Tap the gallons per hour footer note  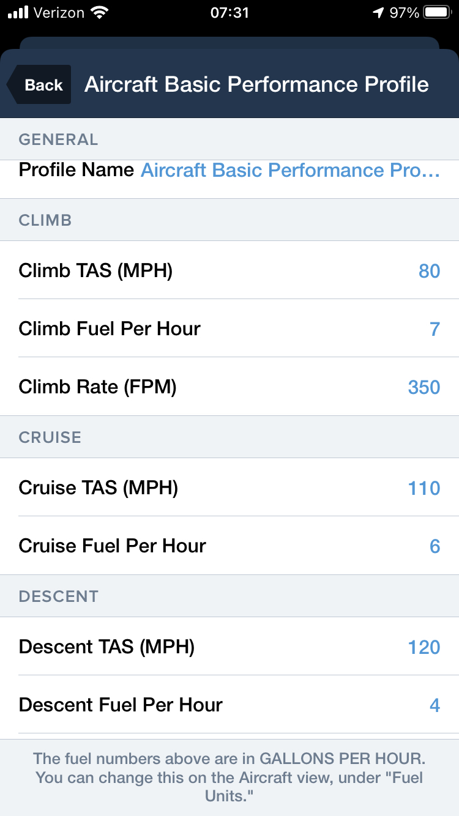click(229, 777)
